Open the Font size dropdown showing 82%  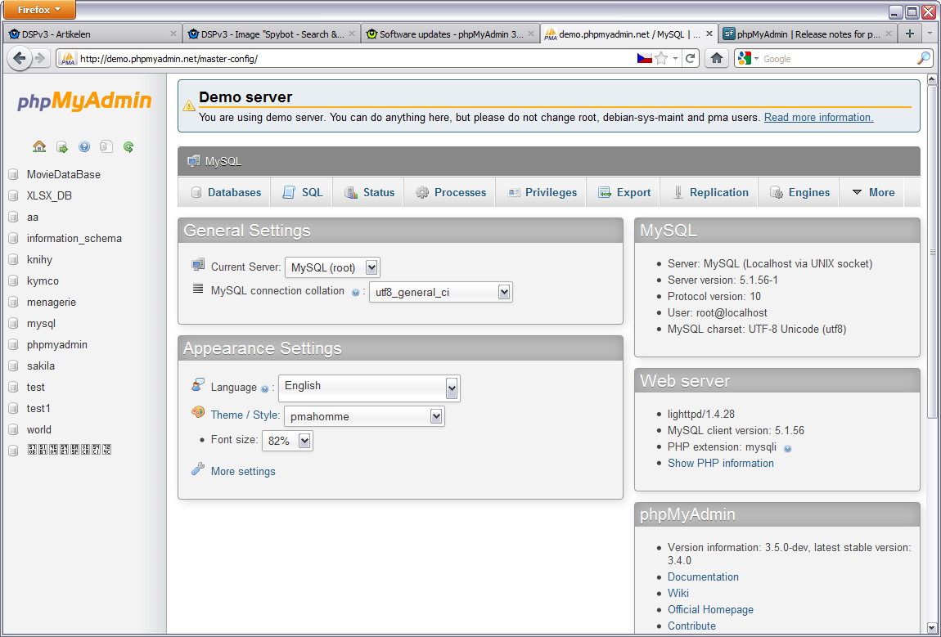click(287, 441)
